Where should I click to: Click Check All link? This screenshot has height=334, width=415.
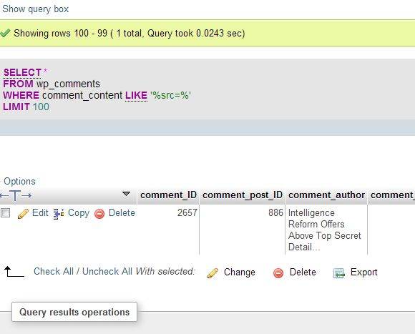[x=54, y=271]
